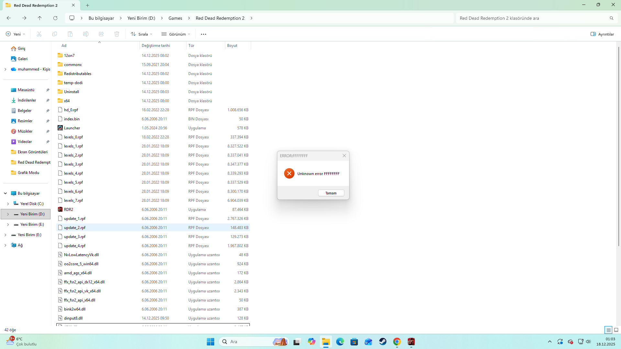Click the Copy toolbar icon
This screenshot has width=621, height=349.
[55, 34]
